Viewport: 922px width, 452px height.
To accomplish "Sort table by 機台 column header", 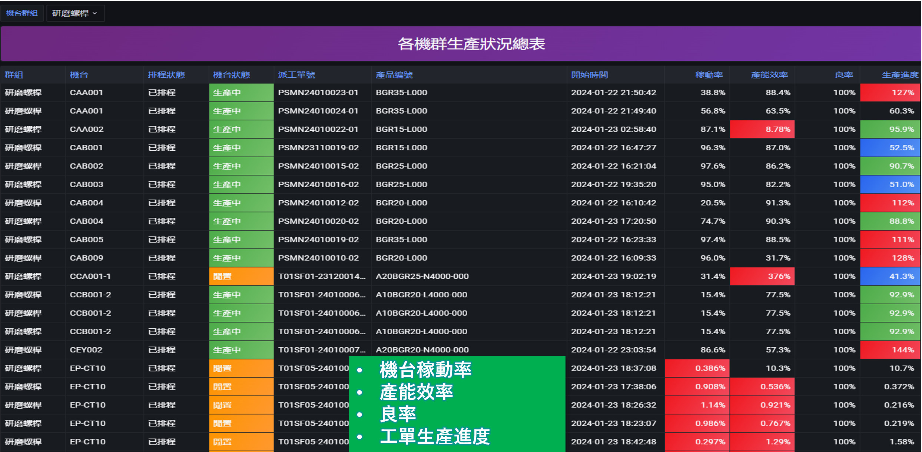I will click(79, 75).
